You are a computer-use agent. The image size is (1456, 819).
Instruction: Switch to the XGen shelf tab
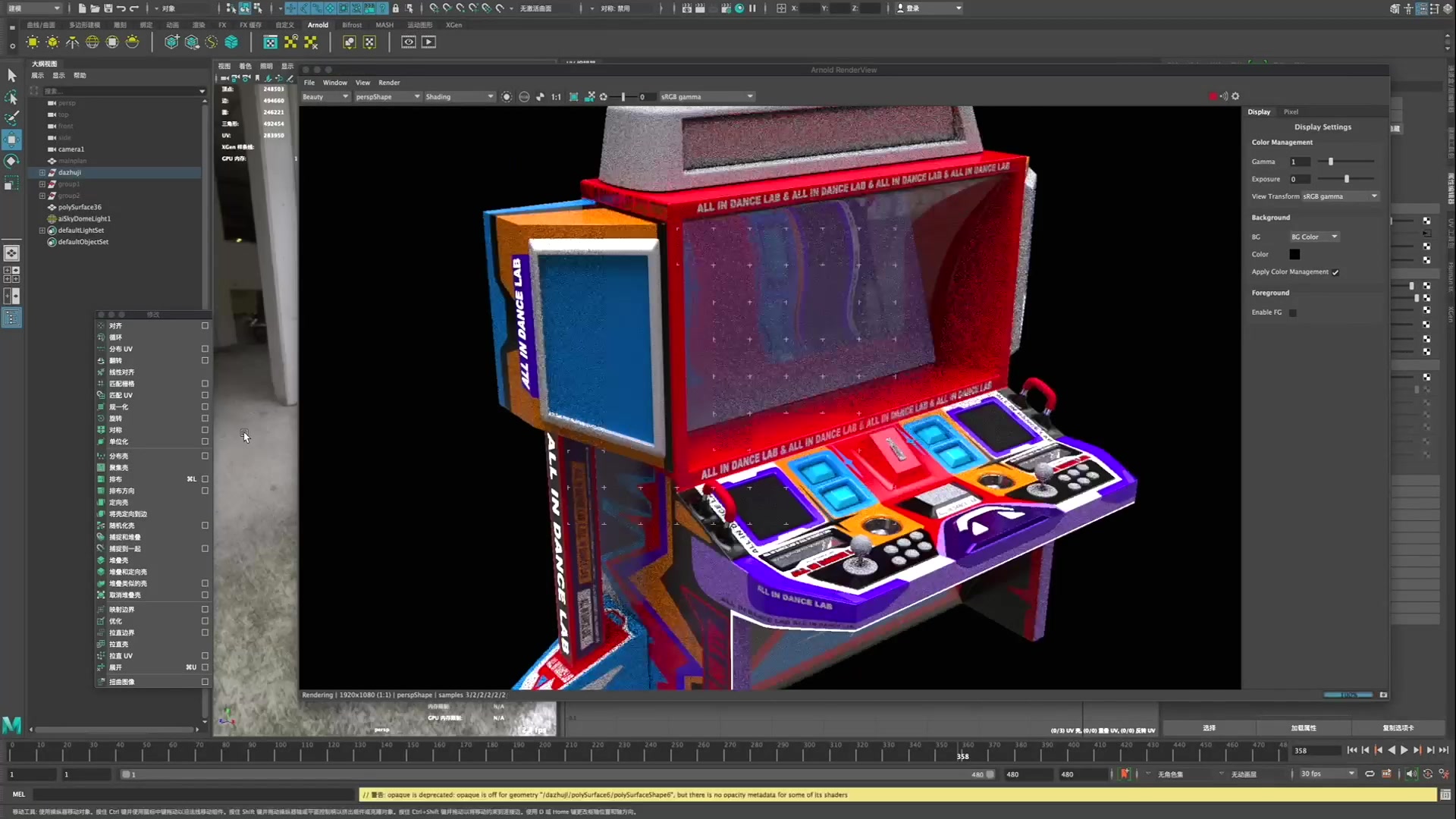click(x=453, y=25)
